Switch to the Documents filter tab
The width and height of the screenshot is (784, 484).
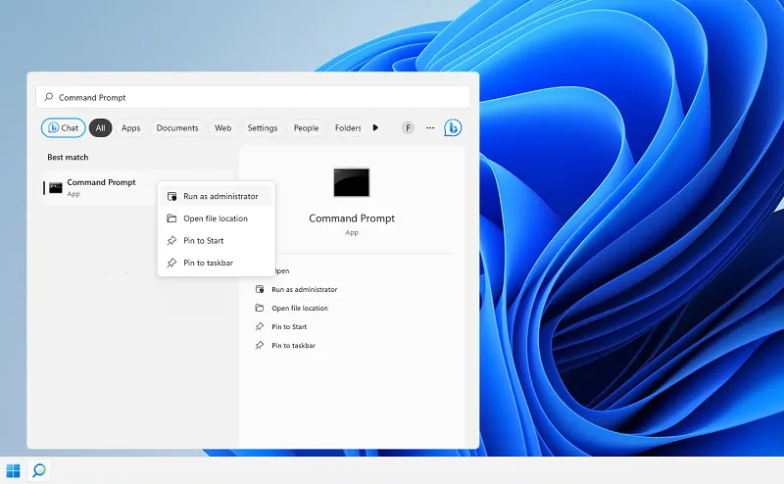(x=177, y=128)
